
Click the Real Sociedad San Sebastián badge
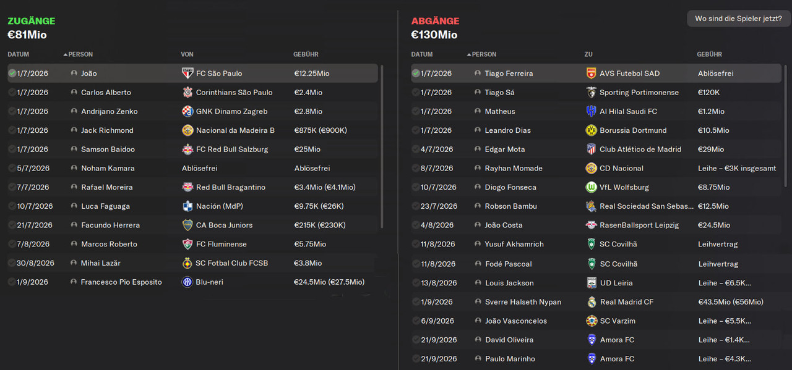click(x=591, y=206)
